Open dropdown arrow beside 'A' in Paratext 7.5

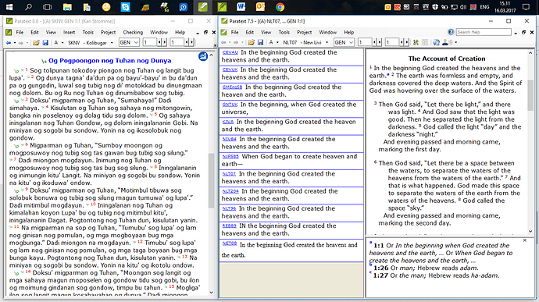tap(277, 43)
